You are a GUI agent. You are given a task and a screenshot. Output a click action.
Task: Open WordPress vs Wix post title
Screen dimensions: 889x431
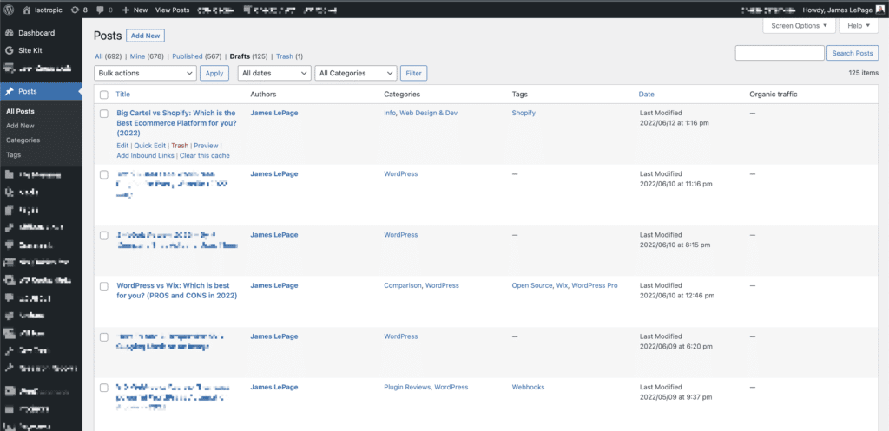coord(177,291)
